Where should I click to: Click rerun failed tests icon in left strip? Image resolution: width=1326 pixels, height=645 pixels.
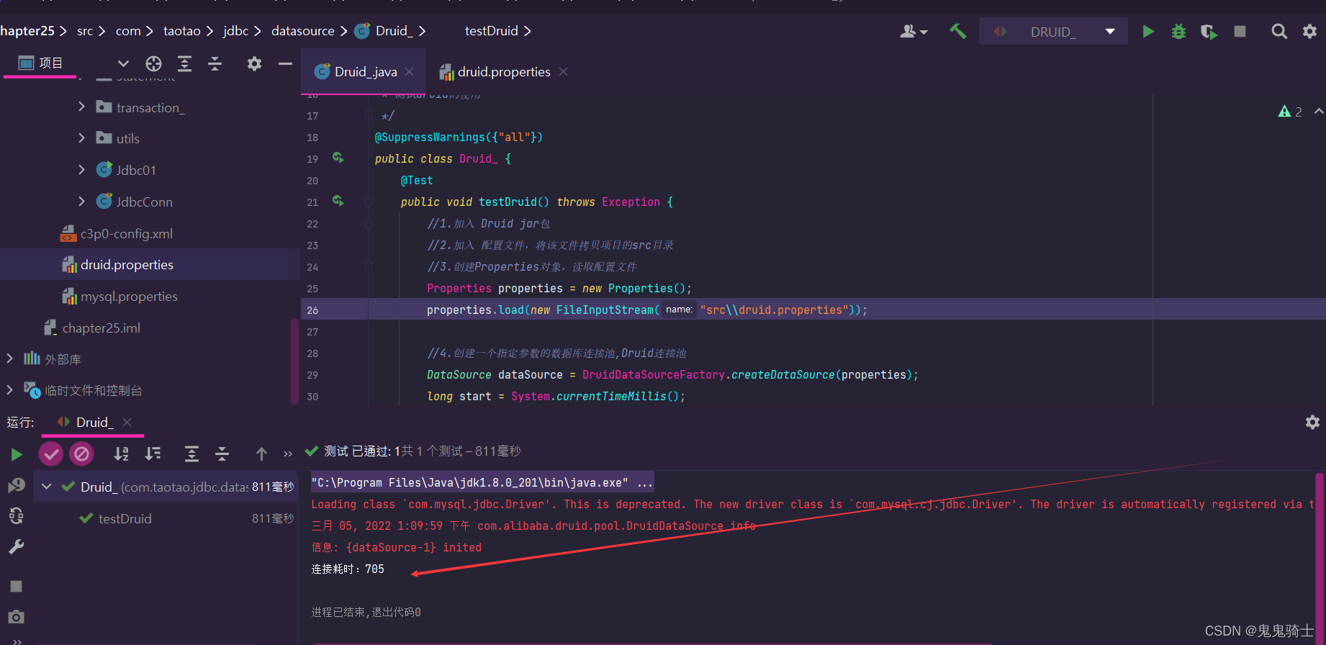click(x=17, y=485)
